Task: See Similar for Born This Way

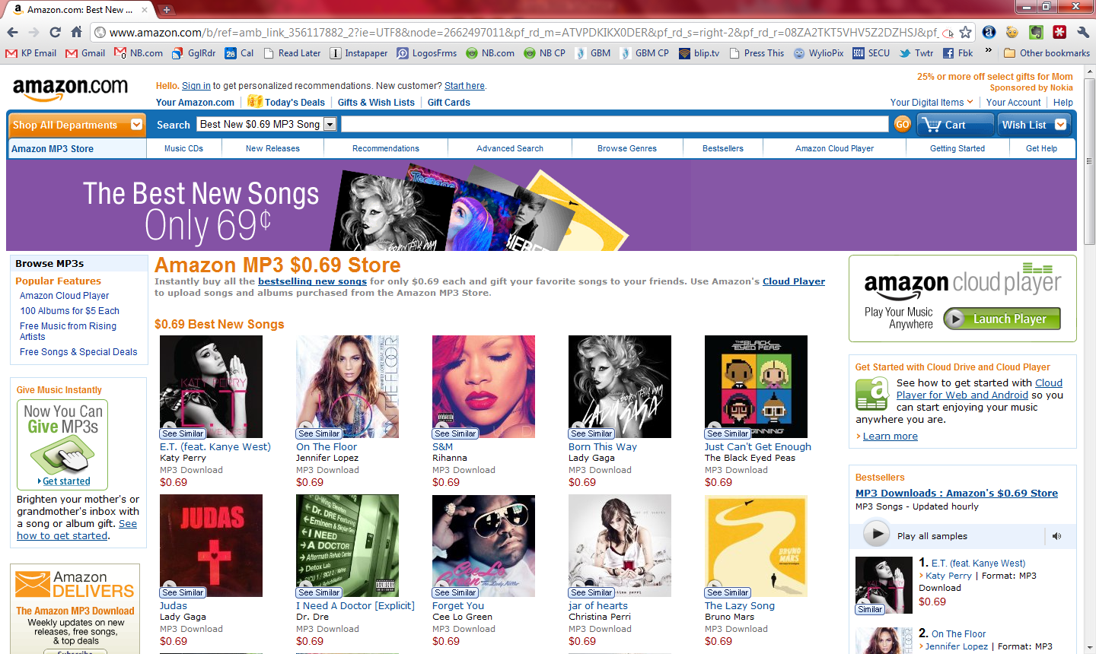Action: [591, 433]
